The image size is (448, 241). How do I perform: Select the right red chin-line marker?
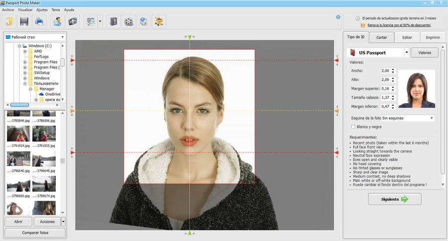[x=336, y=153]
